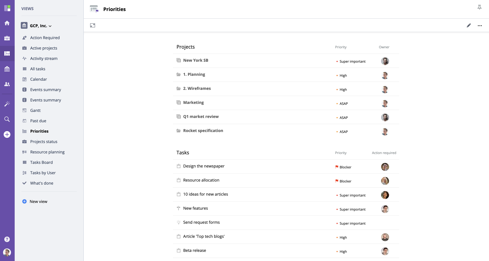Open the Gantt view
The image size is (489, 261).
coord(35,110)
